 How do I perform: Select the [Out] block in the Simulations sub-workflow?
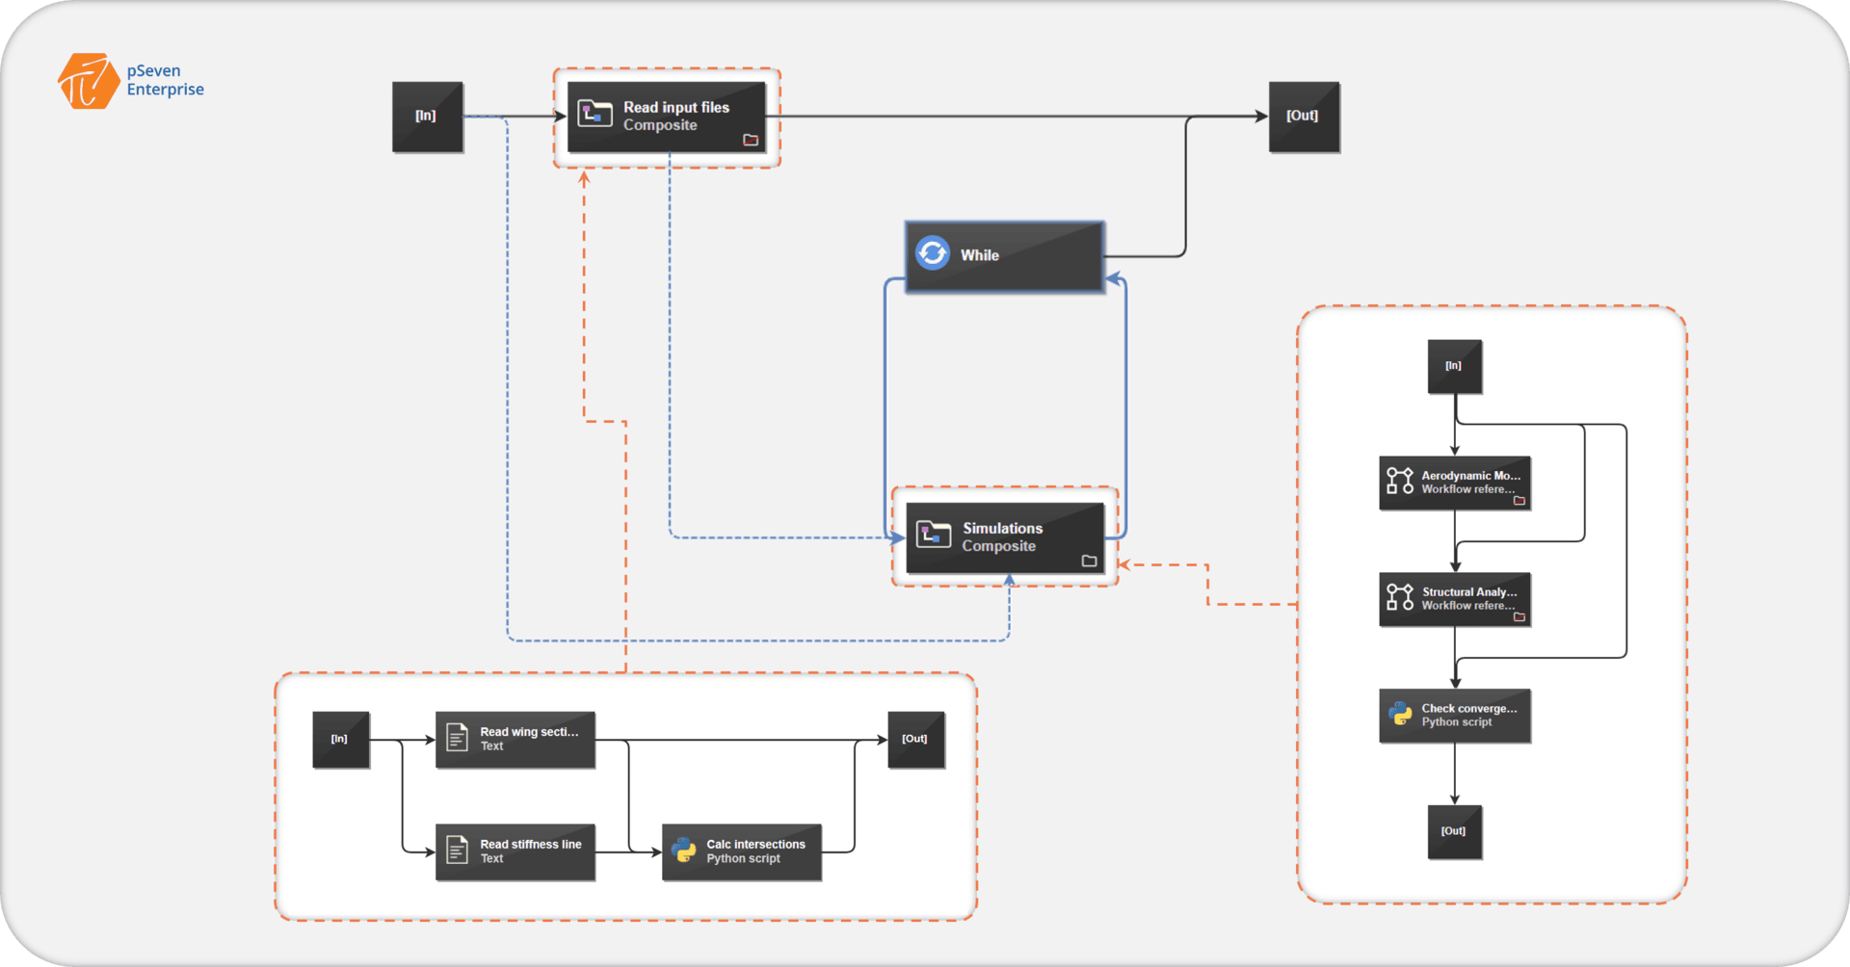1454,831
